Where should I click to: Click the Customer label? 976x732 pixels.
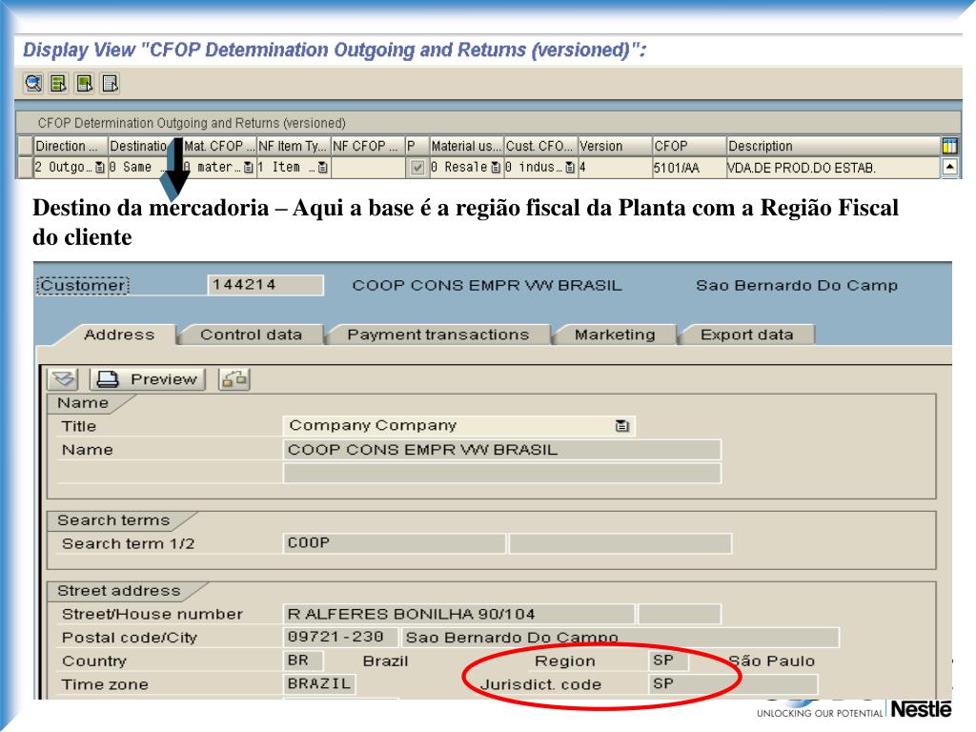pos(83,285)
